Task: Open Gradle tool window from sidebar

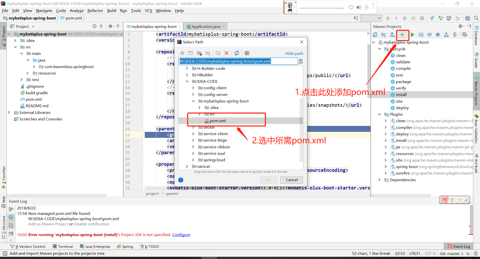Action: (476, 60)
